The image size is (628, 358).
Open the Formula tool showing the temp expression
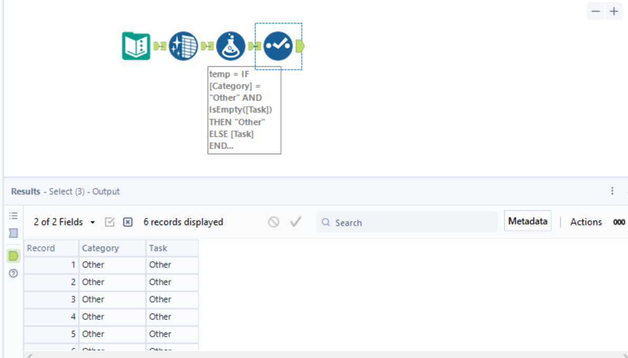point(230,46)
